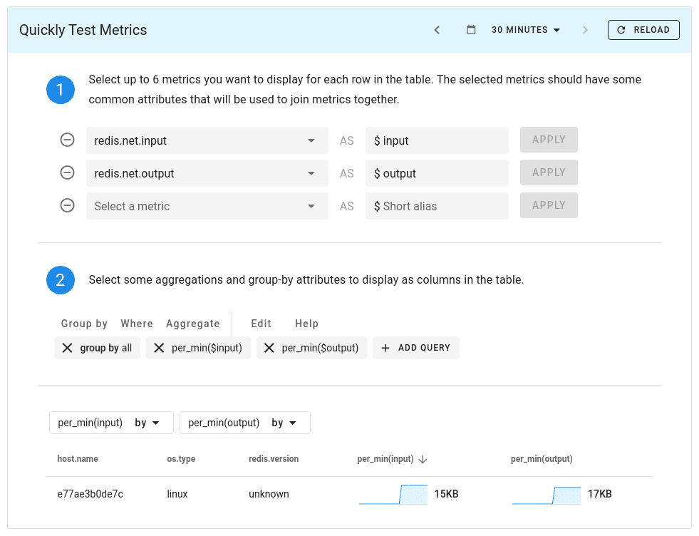699x536 pixels.
Task: Open the 30 MINUTES time range dropdown
Action: 526,30
